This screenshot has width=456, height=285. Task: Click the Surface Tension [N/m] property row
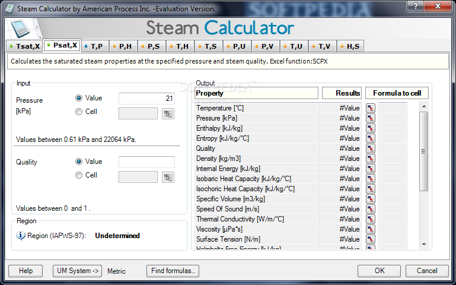pos(257,239)
